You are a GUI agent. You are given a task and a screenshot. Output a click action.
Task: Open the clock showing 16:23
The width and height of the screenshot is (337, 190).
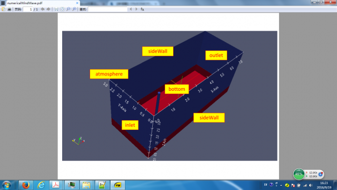pyautogui.click(x=324, y=185)
